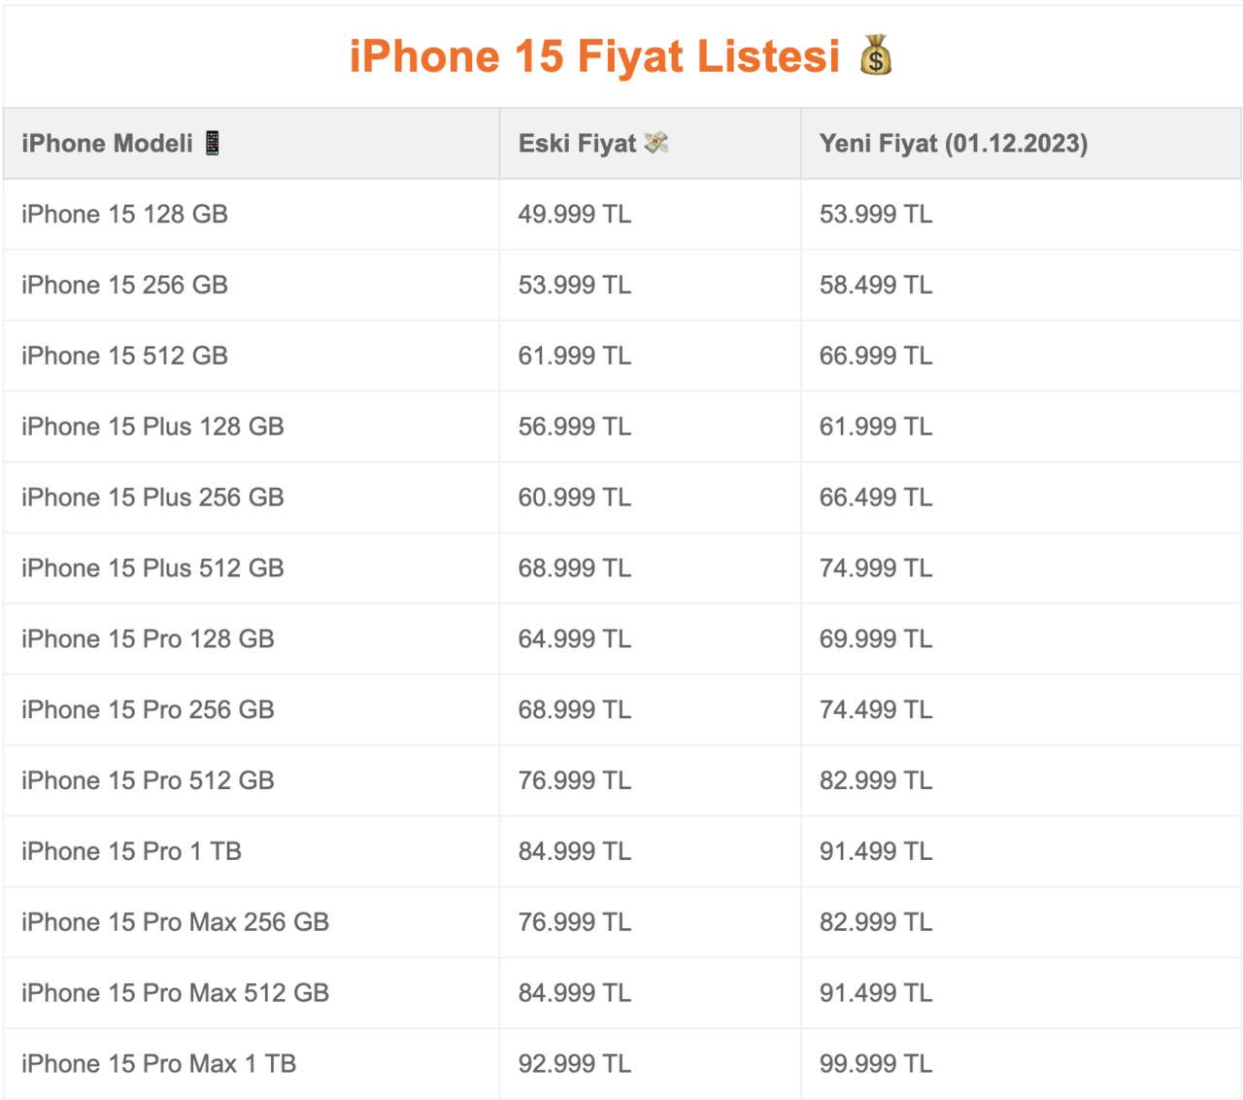Click the 56.999 TL old price cell
The image size is (1243, 1100).
click(574, 427)
